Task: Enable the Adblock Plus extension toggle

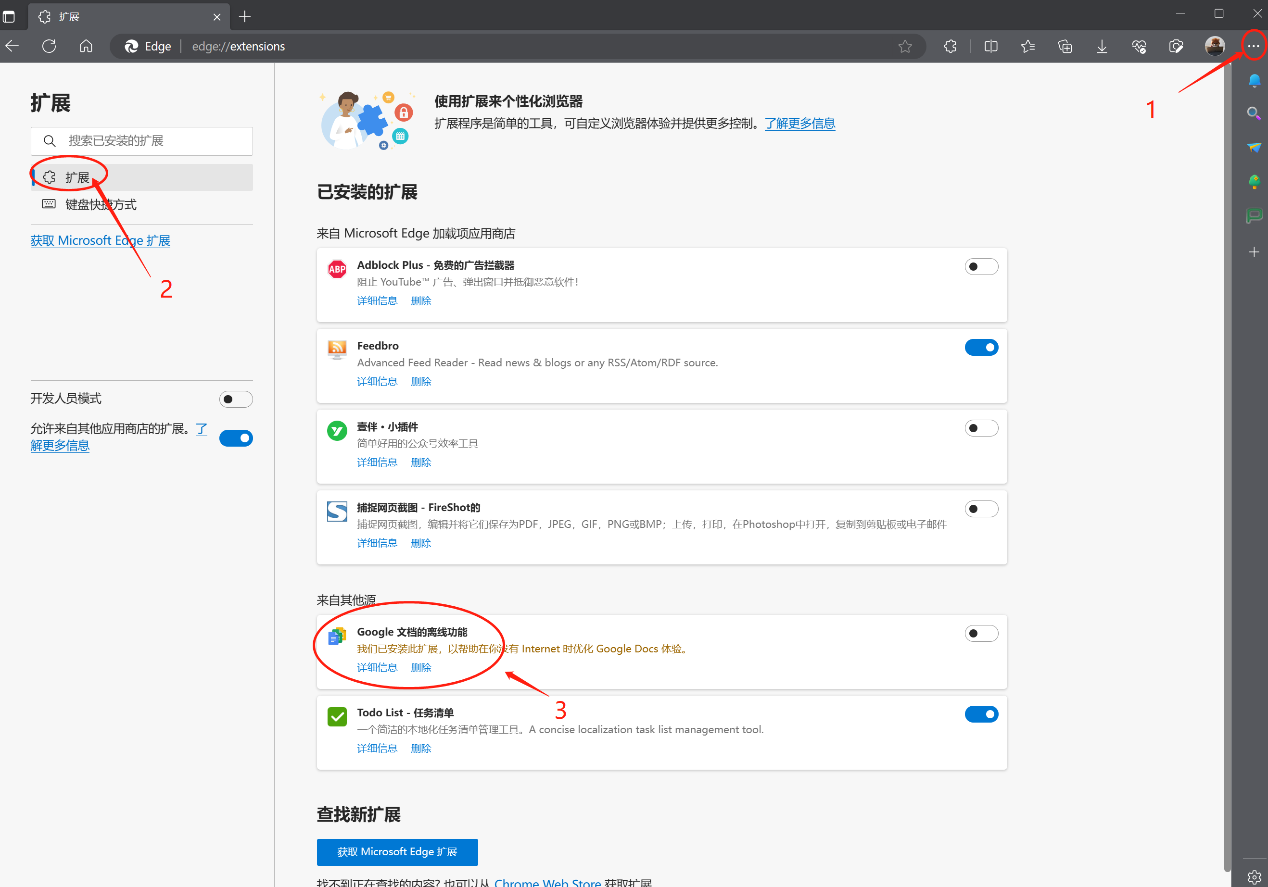Action: [x=981, y=266]
